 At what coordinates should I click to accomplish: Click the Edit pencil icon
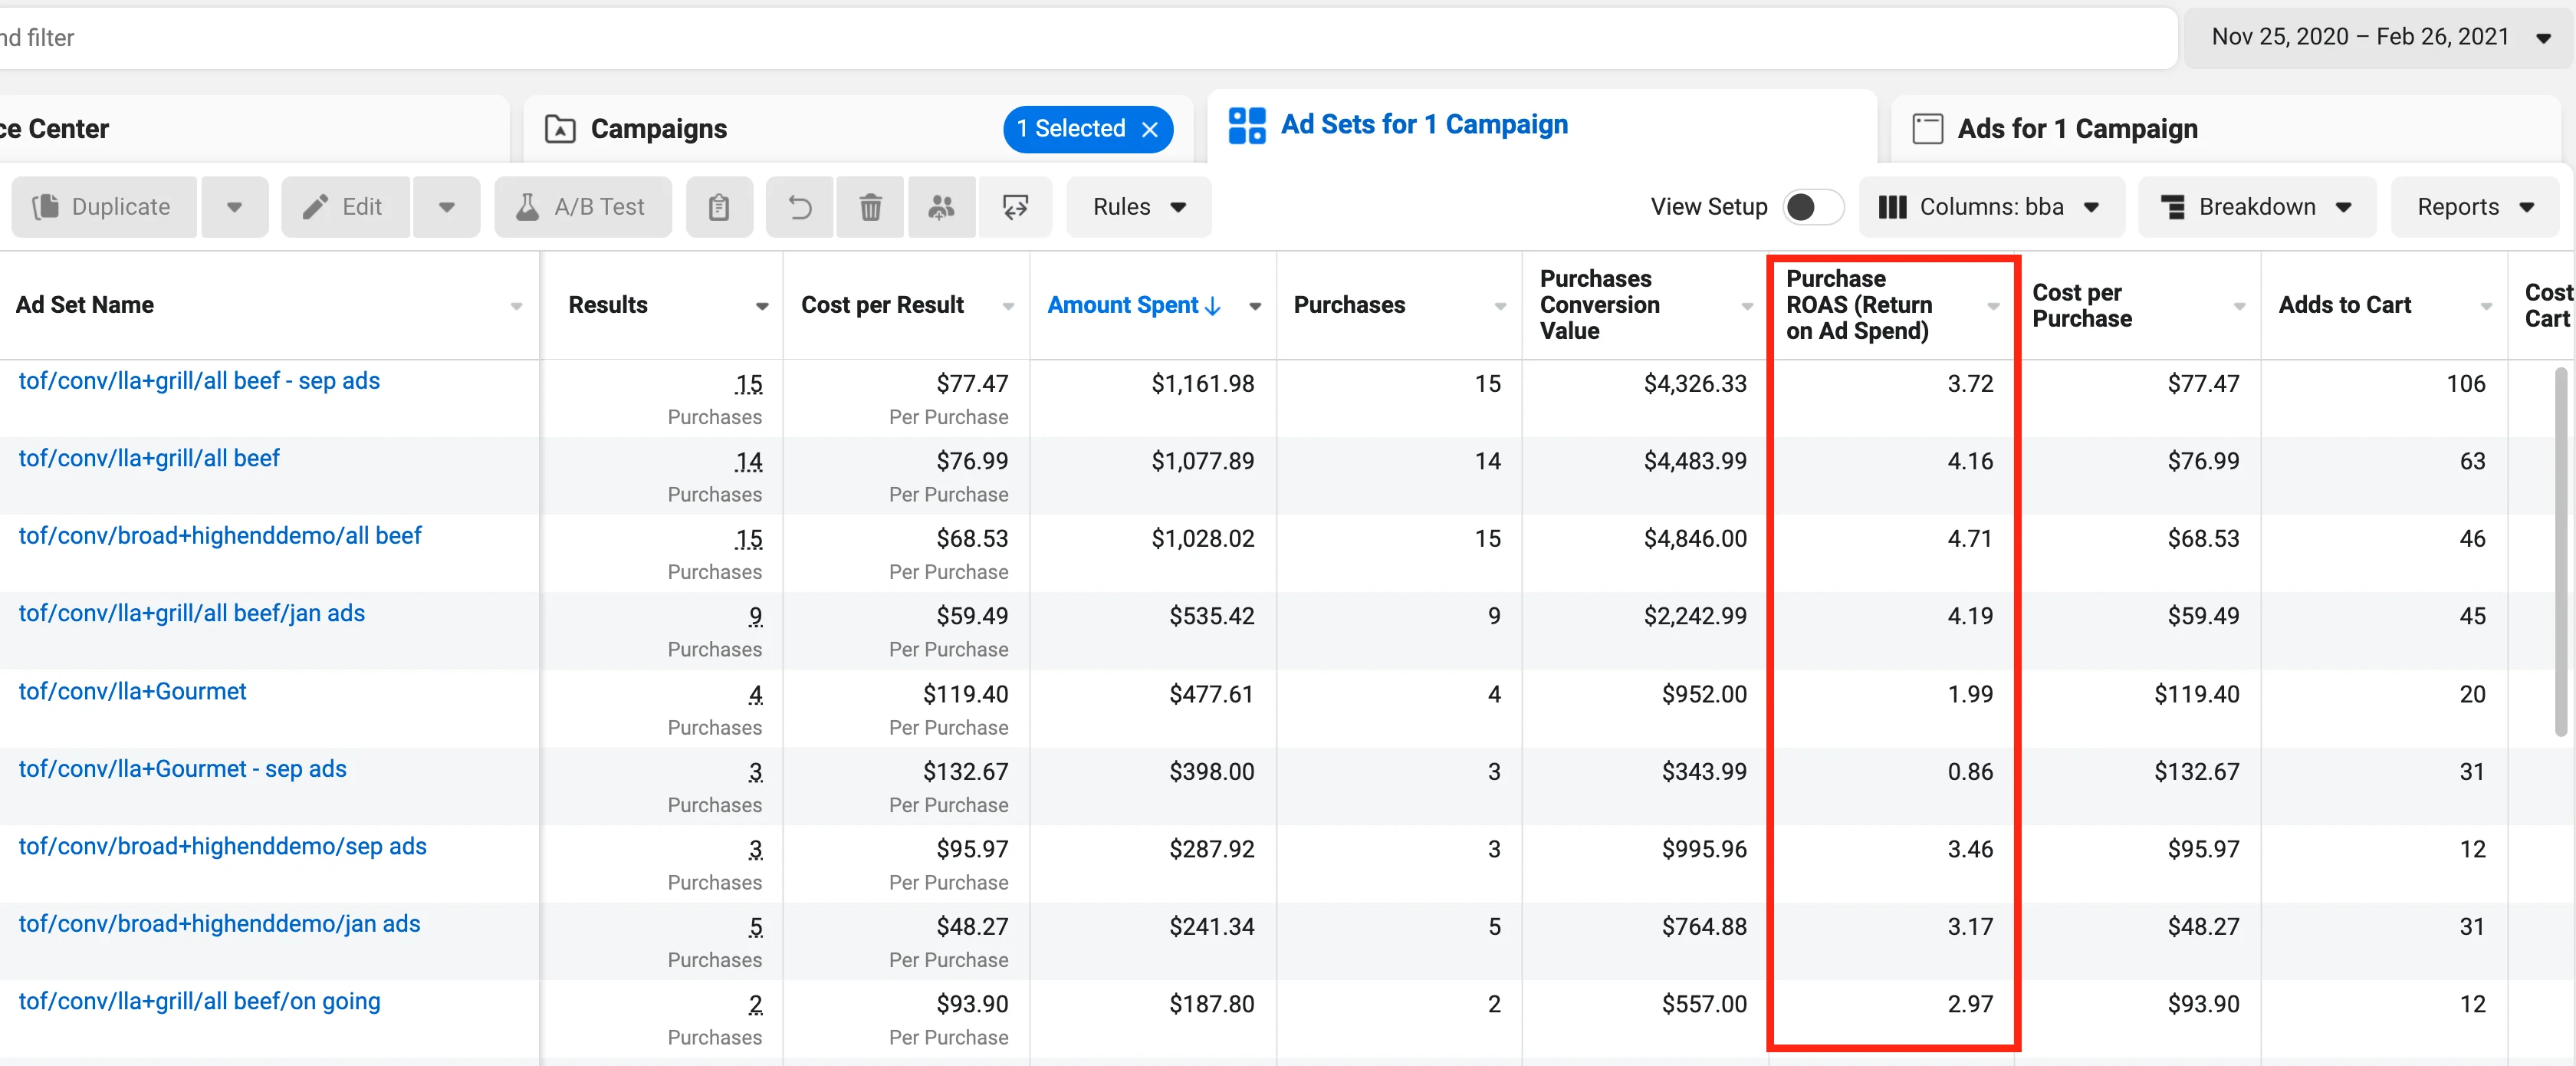pyautogui.click(x=315, y=207)
